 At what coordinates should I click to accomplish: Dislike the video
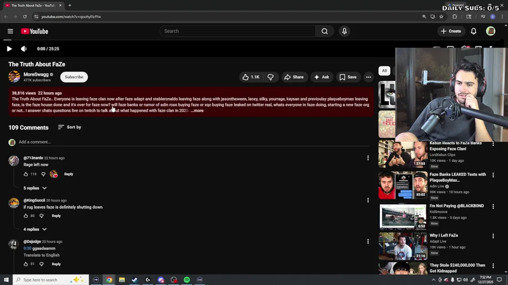270,77
